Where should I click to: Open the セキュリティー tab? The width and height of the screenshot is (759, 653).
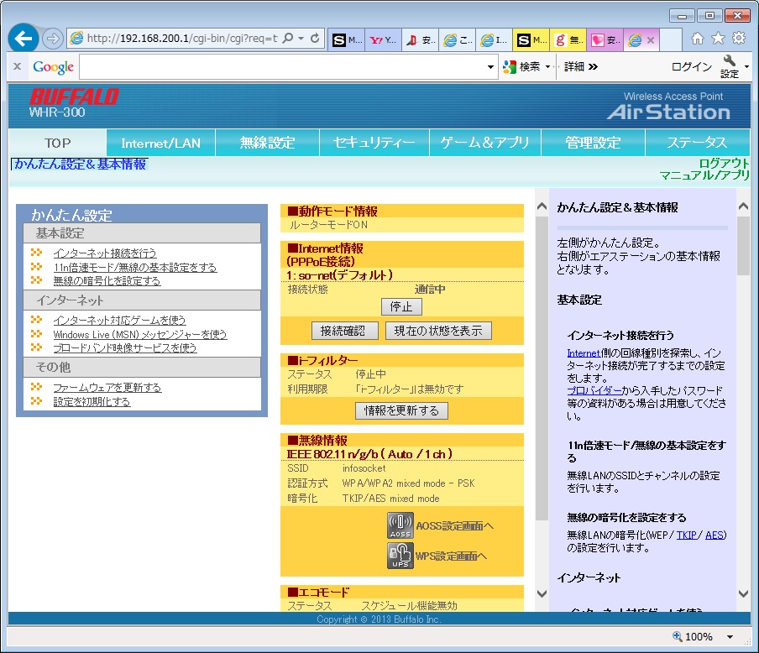click(x=374, y=143)
